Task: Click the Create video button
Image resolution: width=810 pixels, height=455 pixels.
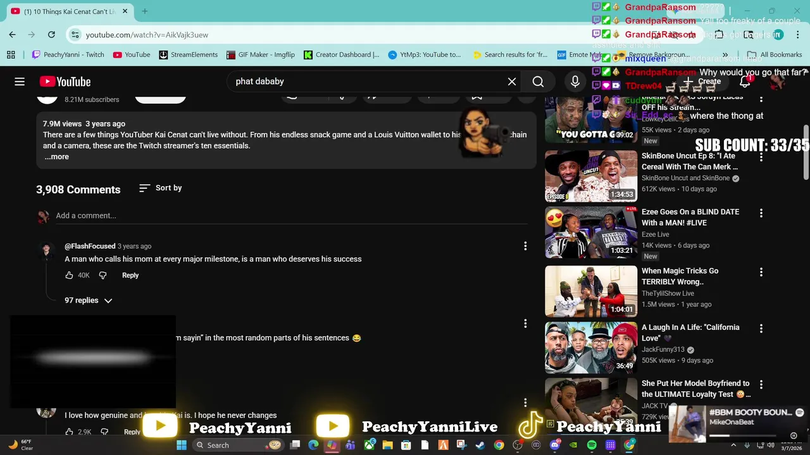Action: tap(702, 82)
